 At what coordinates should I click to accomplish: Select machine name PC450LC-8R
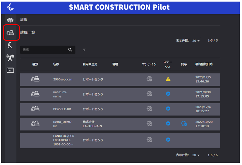click(x=62, y=109)
